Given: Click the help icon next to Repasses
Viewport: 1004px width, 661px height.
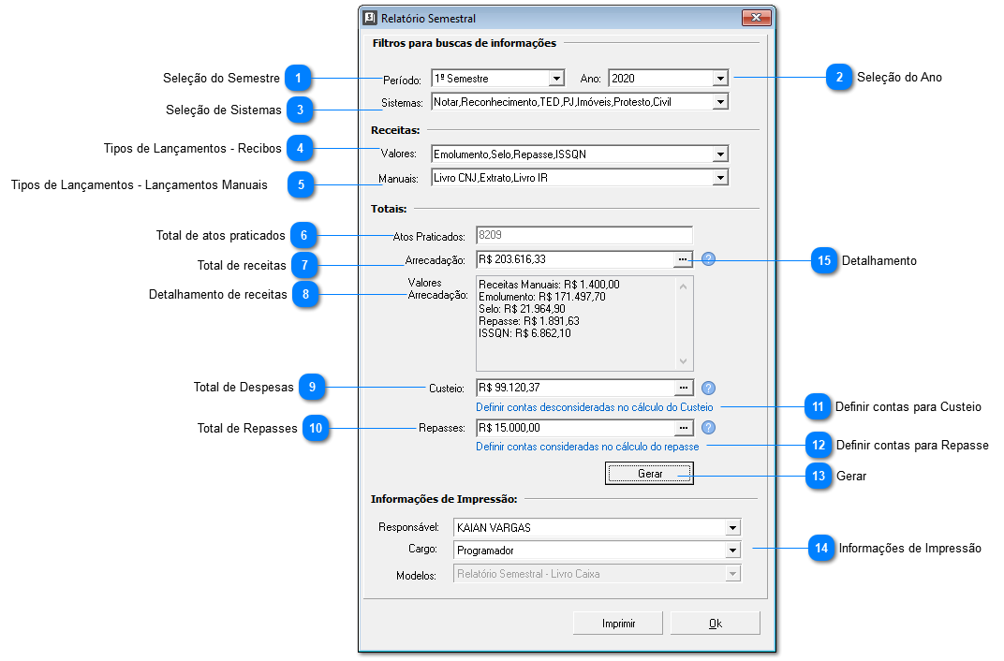Looking at the screenshot, I should click(x=708, y=428).
